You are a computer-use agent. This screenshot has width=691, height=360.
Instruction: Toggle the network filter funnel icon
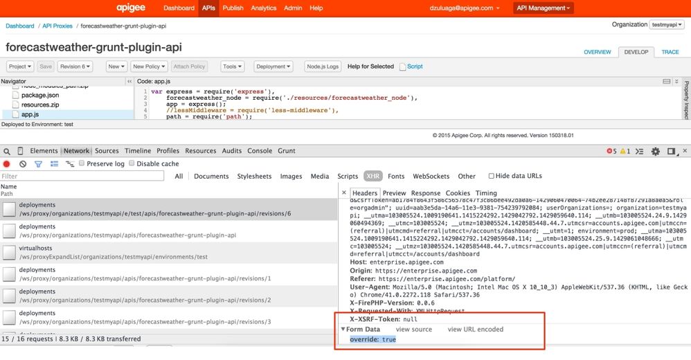click(x=38, y=164)
